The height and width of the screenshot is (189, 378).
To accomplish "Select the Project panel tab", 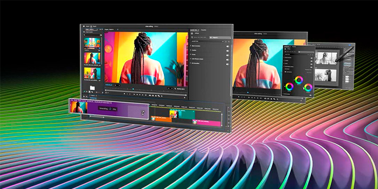I will click(x=91, y=29).
